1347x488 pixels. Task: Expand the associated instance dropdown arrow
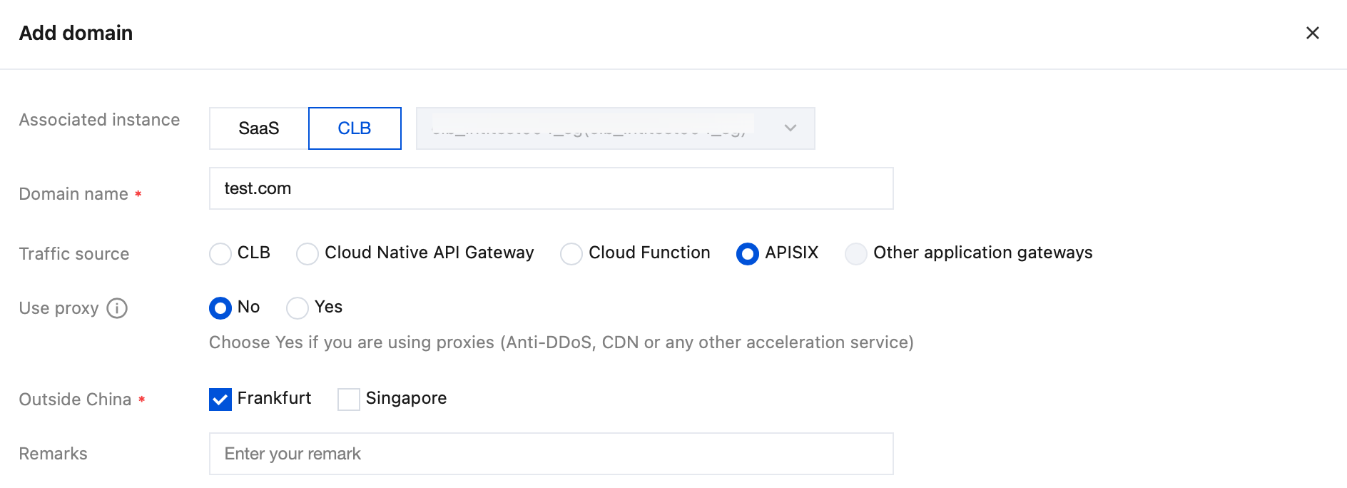790,128
